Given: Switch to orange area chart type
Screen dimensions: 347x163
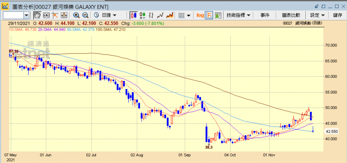Looking at the screenshot, I should tap(169, 15).
